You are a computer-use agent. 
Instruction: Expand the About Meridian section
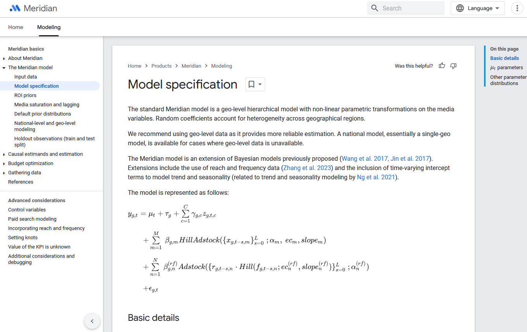[4, 58]
